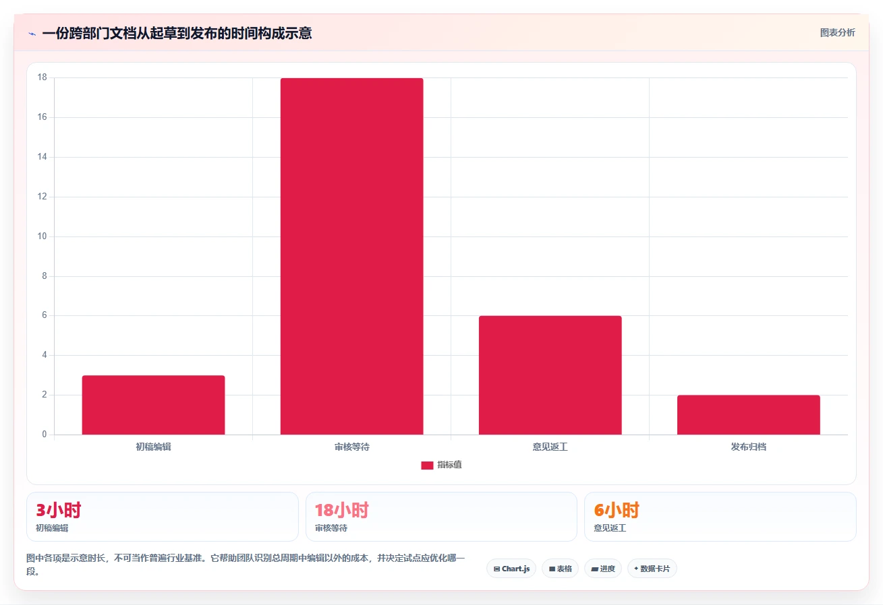Click the 发布归档 x-axis label
The height and width of the screenshot is (605, 883).
tap(748, 447)
